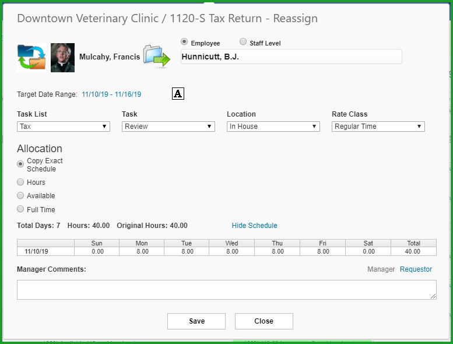Click the Sunday 0.00 hours cell
453x344 pixels.
tap(97, 251)
